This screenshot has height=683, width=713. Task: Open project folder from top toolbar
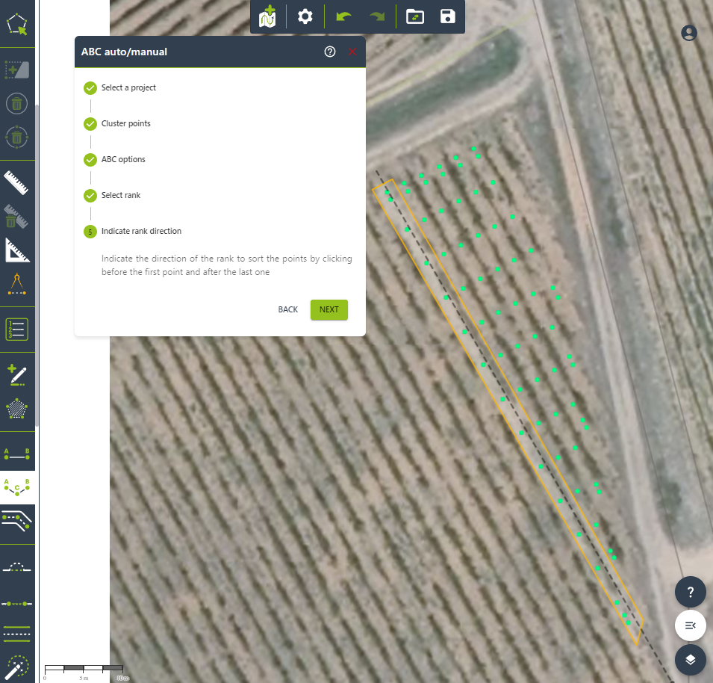pyautogui.click(x=414, y=16)
